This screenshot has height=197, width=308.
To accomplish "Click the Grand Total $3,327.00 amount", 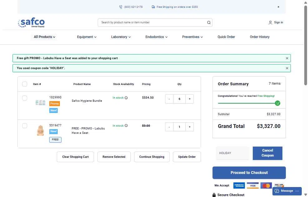I will tap(268, 126).
